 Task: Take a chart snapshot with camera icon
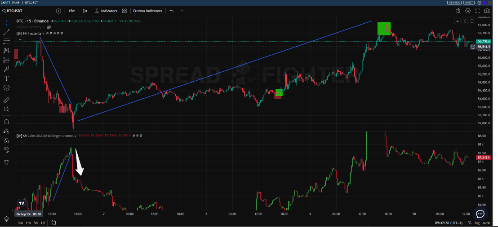click(487, 11)
